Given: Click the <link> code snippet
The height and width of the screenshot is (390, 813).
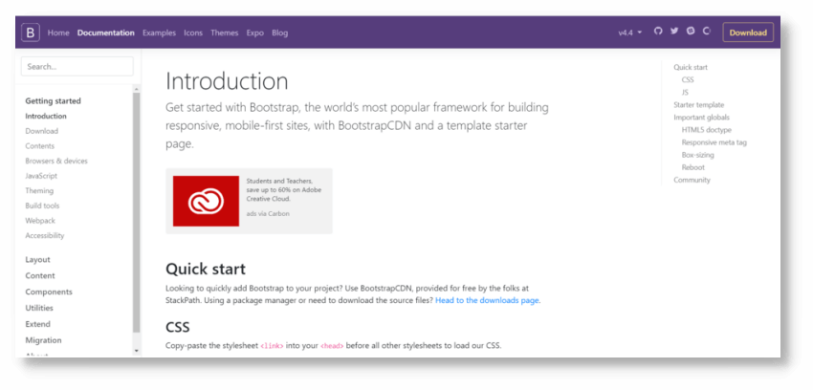Looking at the screenshot, I should coord(272,345).
